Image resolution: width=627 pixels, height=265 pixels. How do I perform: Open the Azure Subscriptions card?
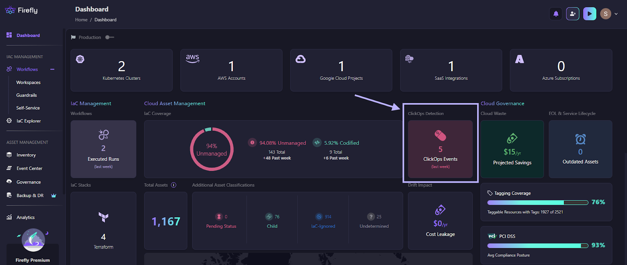[x=561, y=70]
